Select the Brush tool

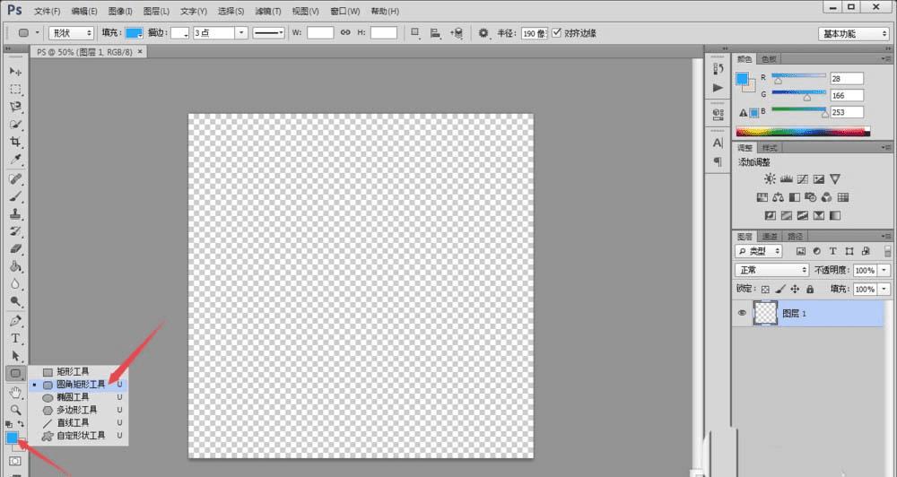[15, 196]
